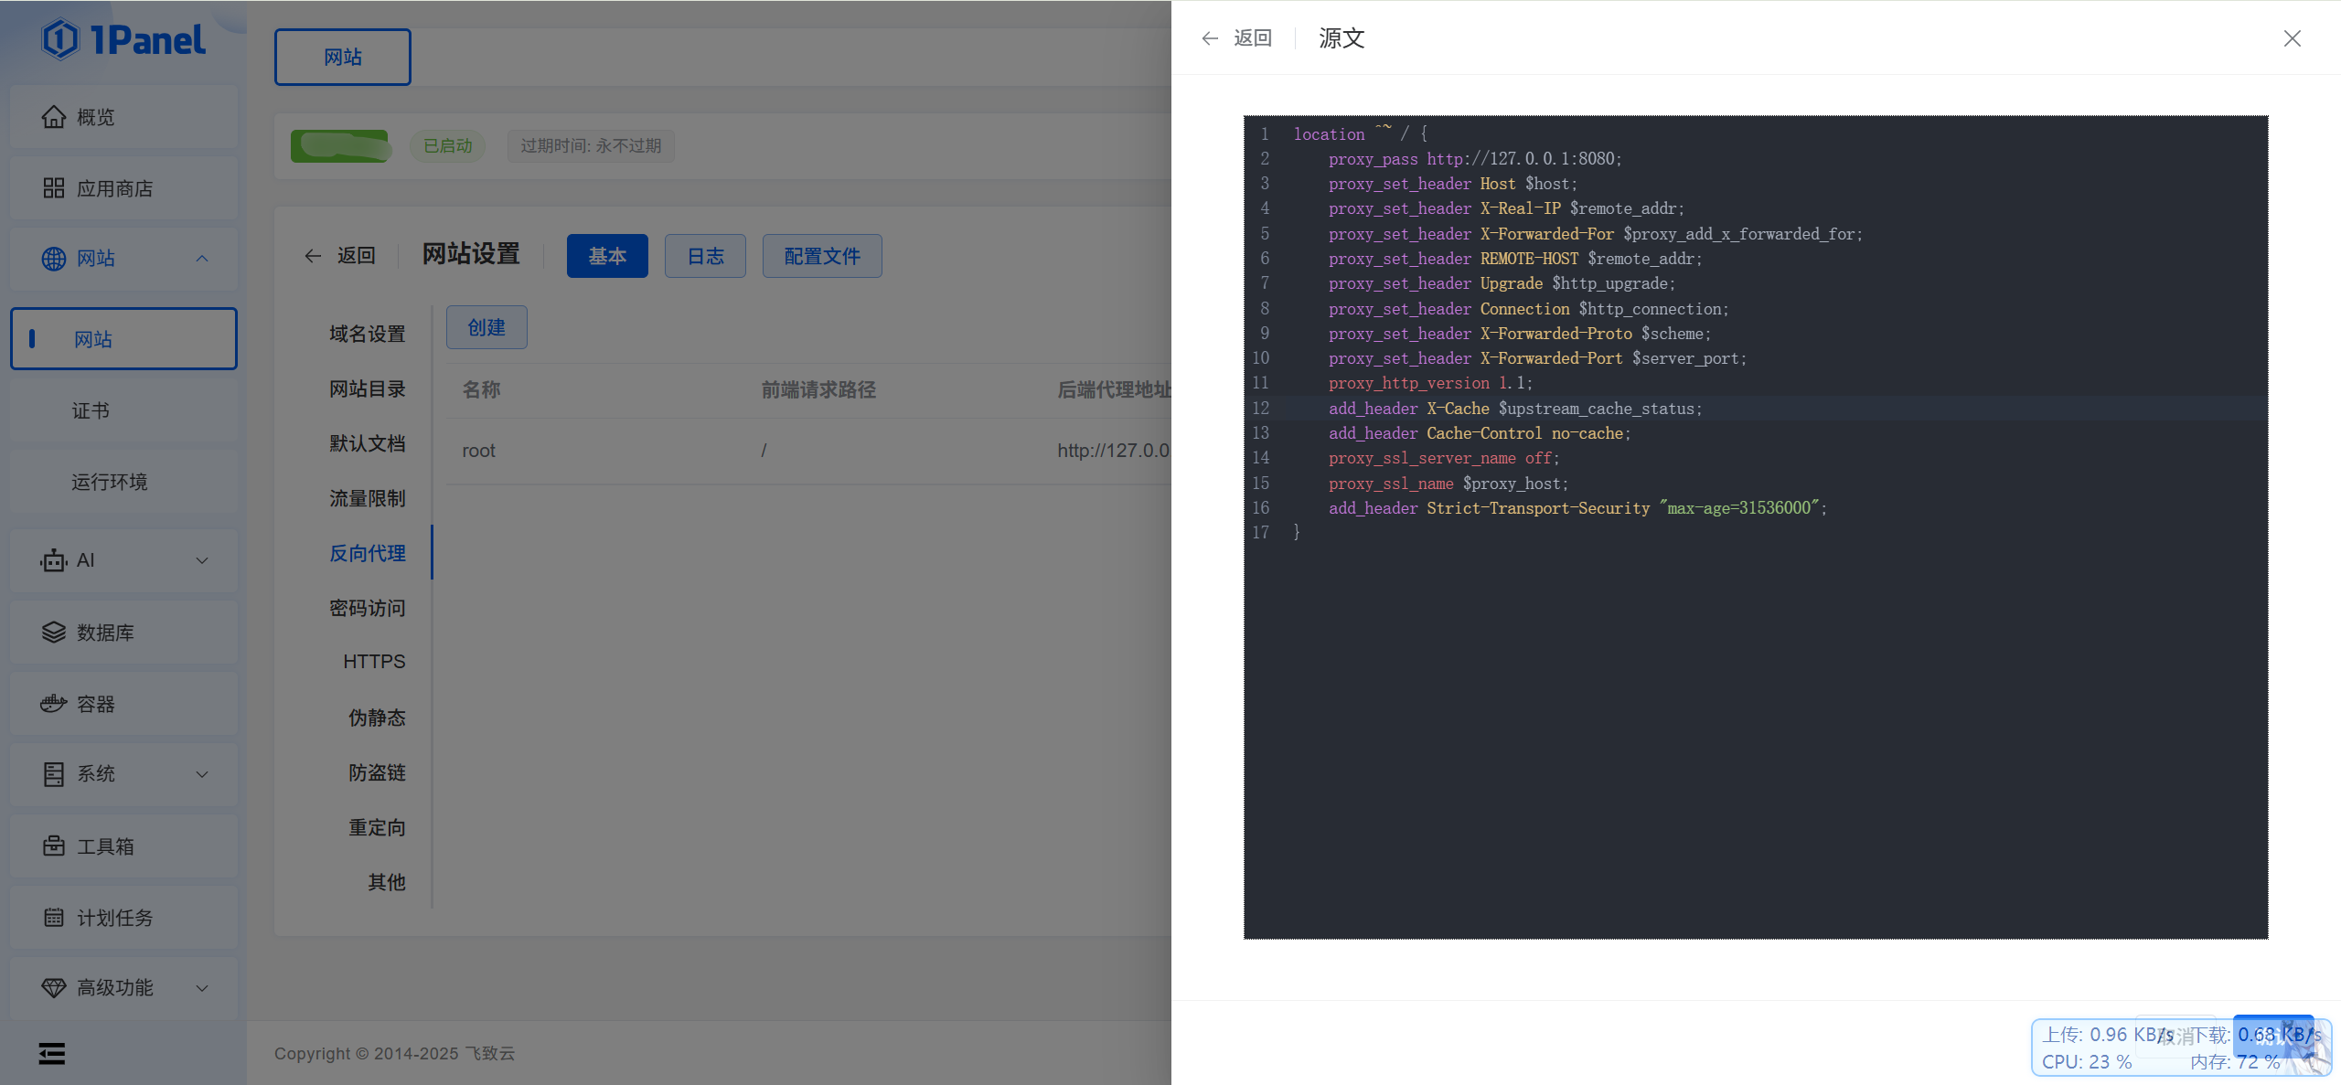The height and width of the screenshot is (1085, 2341).
Task: Open 数据库 menu item
Action: pos(123,633)
